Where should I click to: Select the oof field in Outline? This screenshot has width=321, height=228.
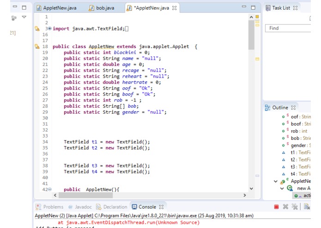[x=296, y=117]
